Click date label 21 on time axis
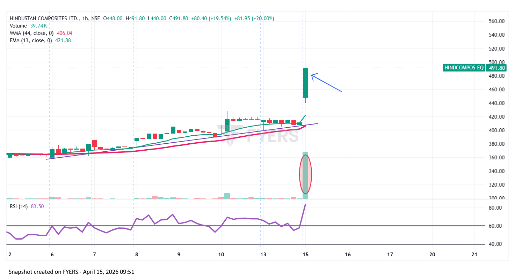The height and width of the screenshot is (279, 515). (x=474, y=255)
